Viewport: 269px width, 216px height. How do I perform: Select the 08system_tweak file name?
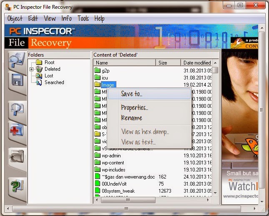pyautogui.click(x=118, y=191)
